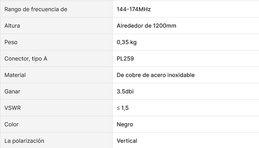Select the 144-174MHz frequency value
259x148 pixels.
134,9
